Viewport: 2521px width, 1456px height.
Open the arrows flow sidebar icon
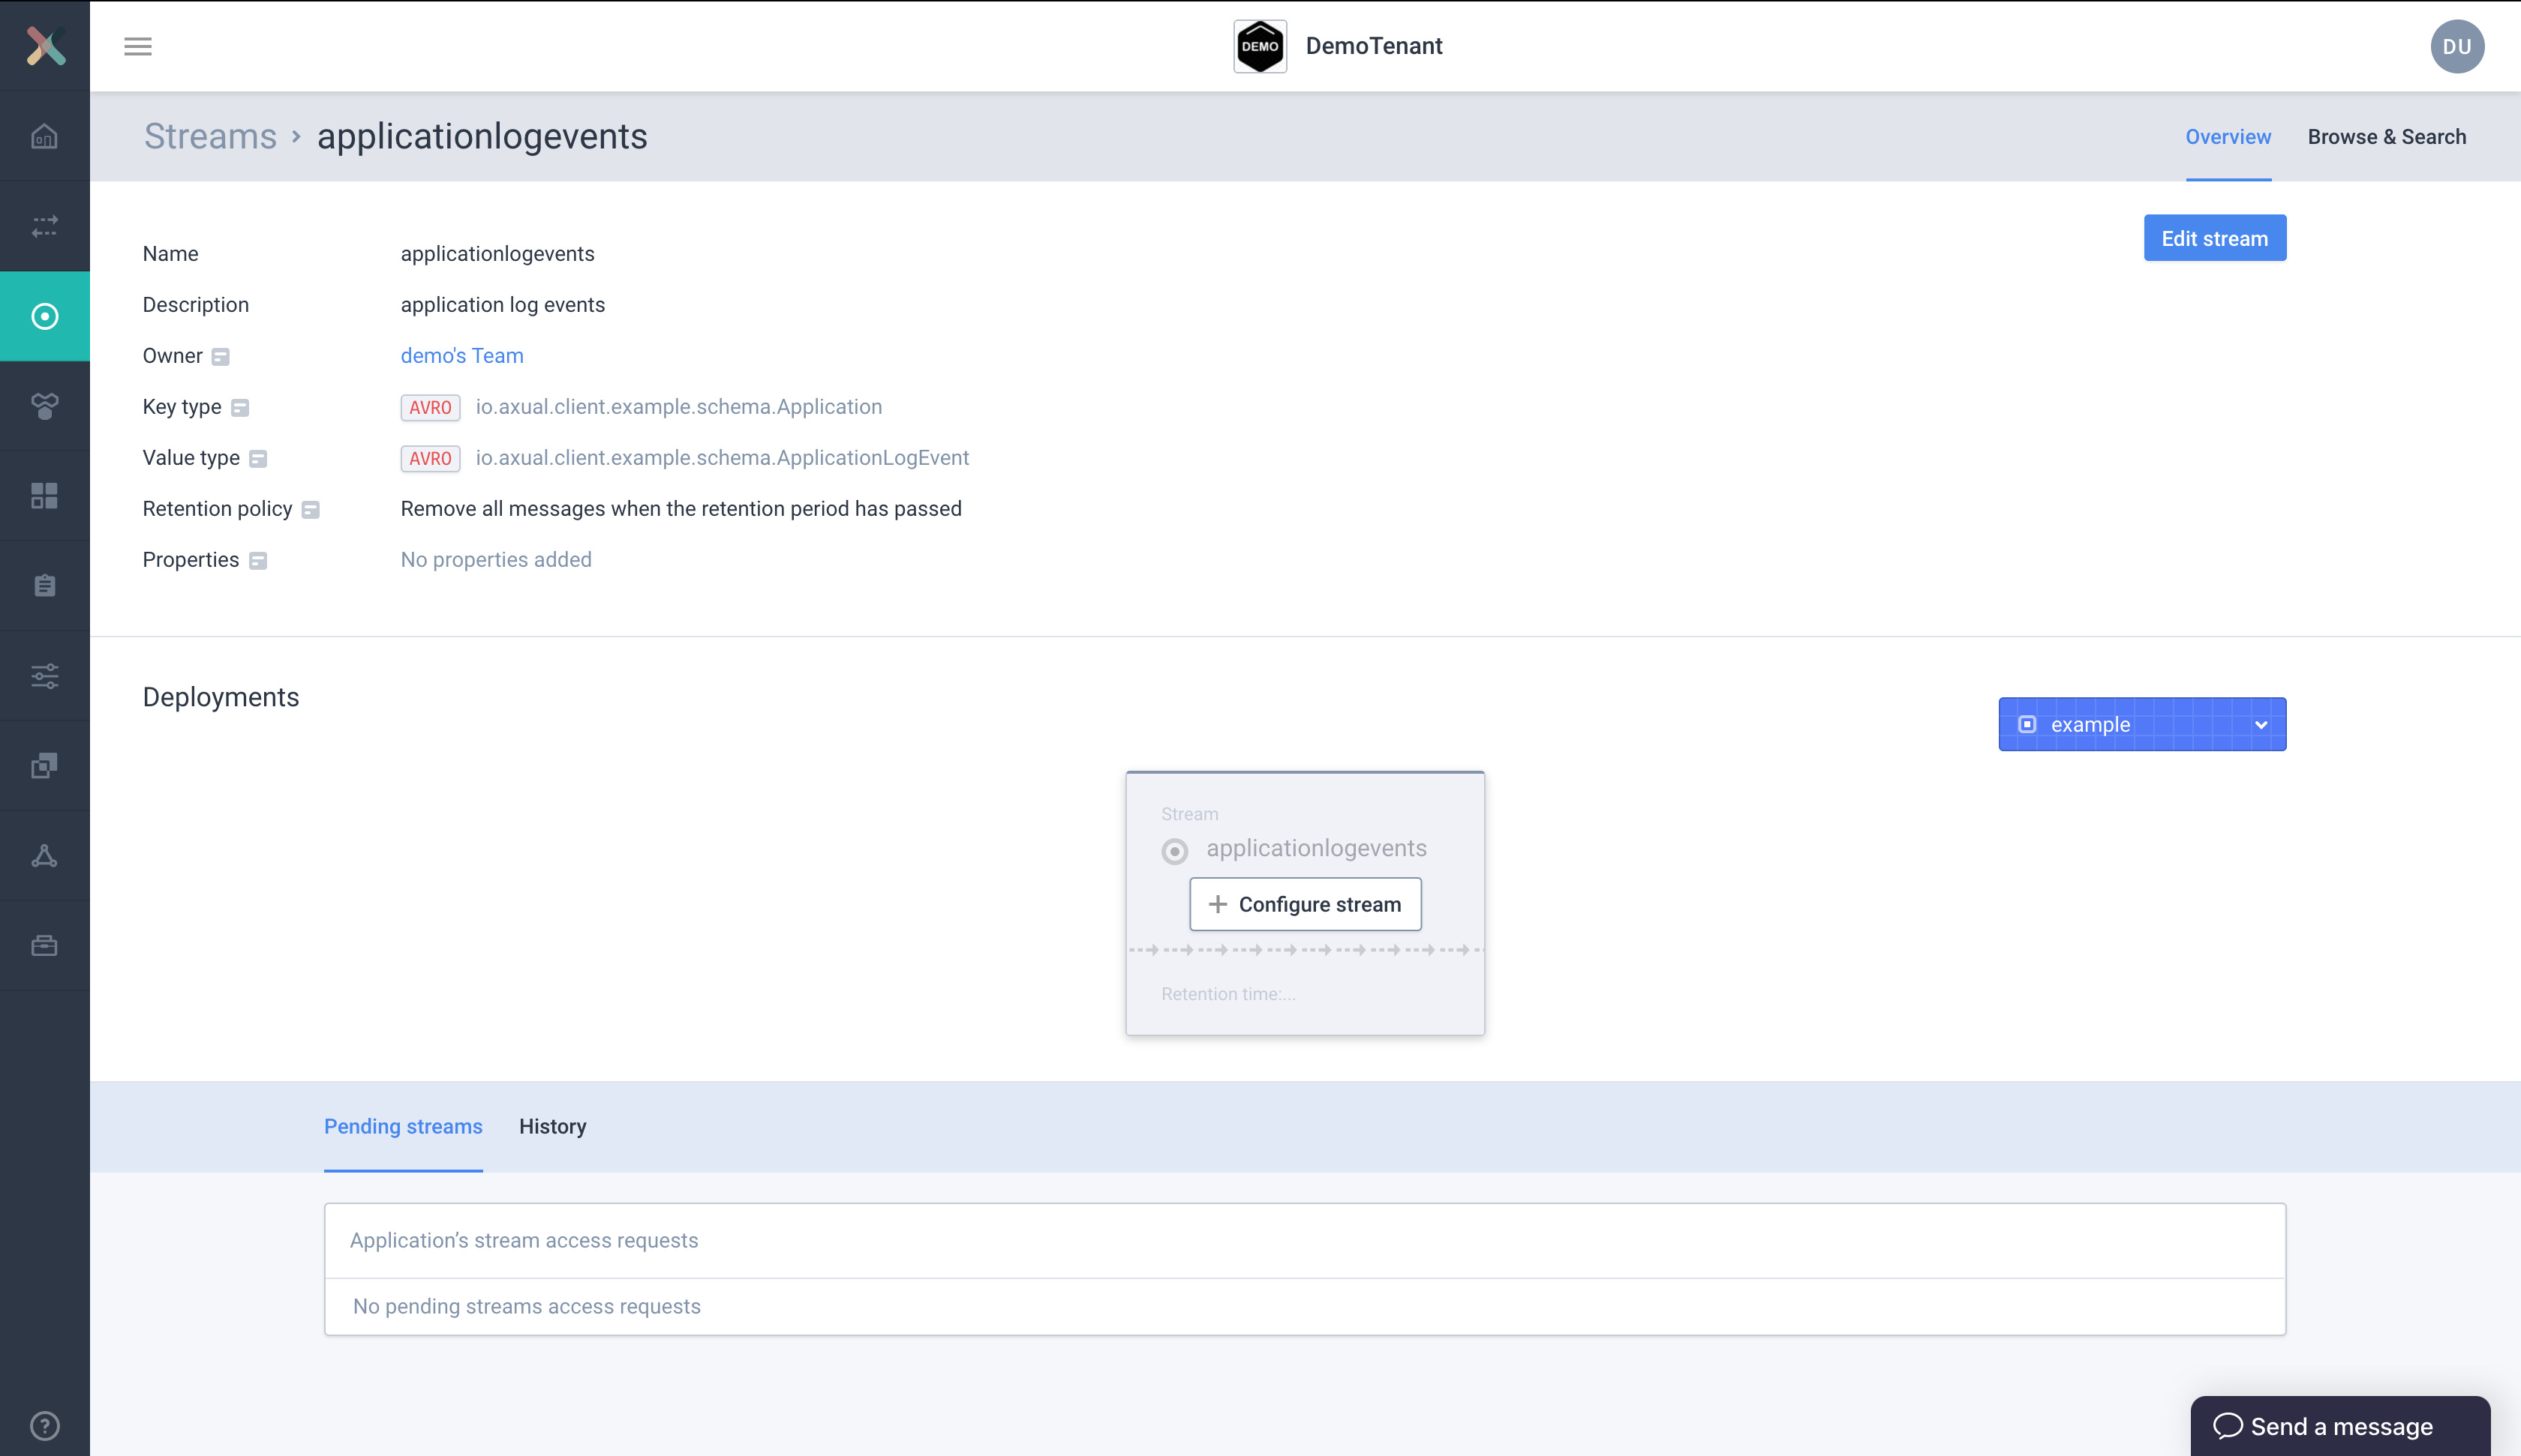click(x=45, y=226)
